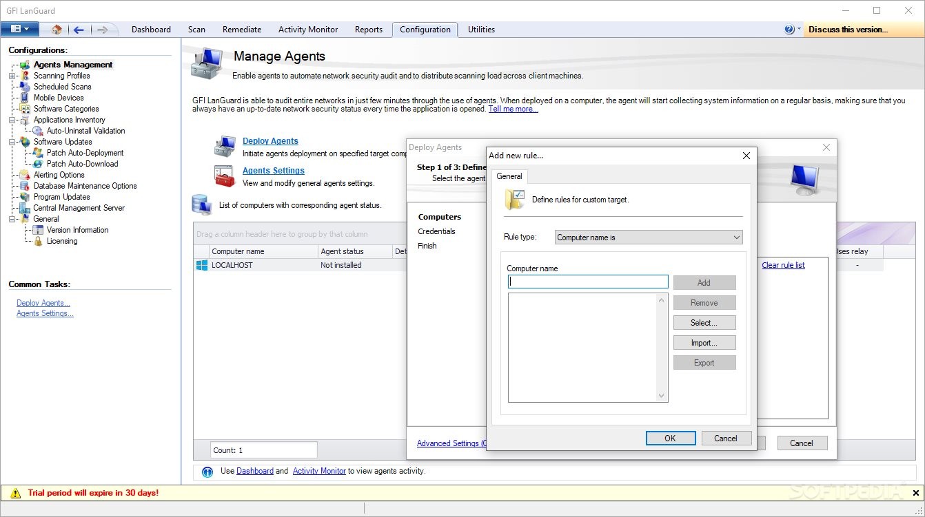Switch to the Scan tab
Screen dimensions: 925x517
click(x=196, y=30)
